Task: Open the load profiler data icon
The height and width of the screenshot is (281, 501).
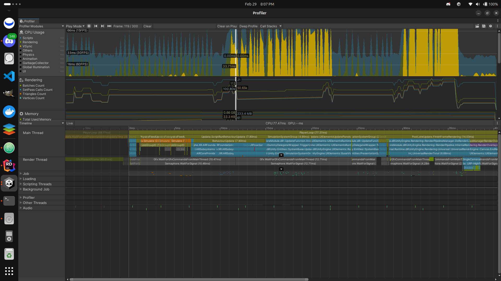Action: [477, 26]
